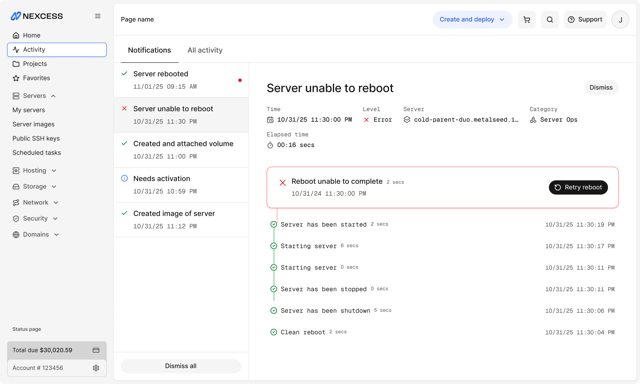The height and width of the screenshot is (384, 640).
Task: Click the checkmark on Created image of server
Action: [x=124, y=213]
